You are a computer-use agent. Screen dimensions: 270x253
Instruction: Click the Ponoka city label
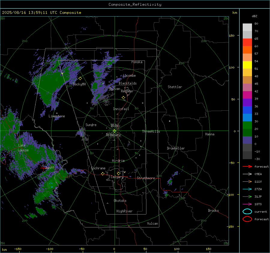(x=137, y=62)
